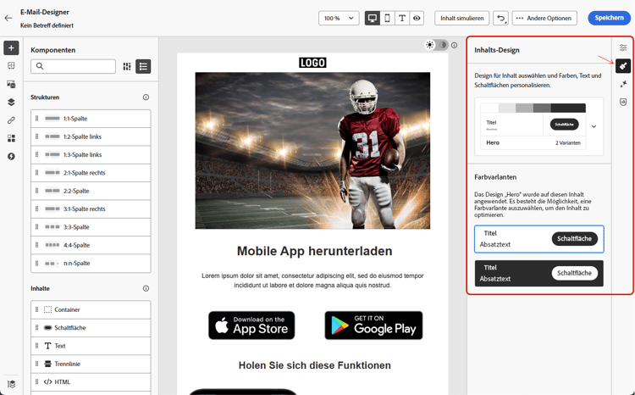Screen dimensions: 635x395
Task: Open the add components plus icon
Action: click(x=11, y=47)
